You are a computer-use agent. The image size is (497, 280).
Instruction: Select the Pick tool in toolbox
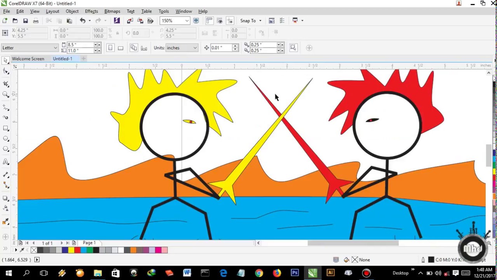click(5, 60)
